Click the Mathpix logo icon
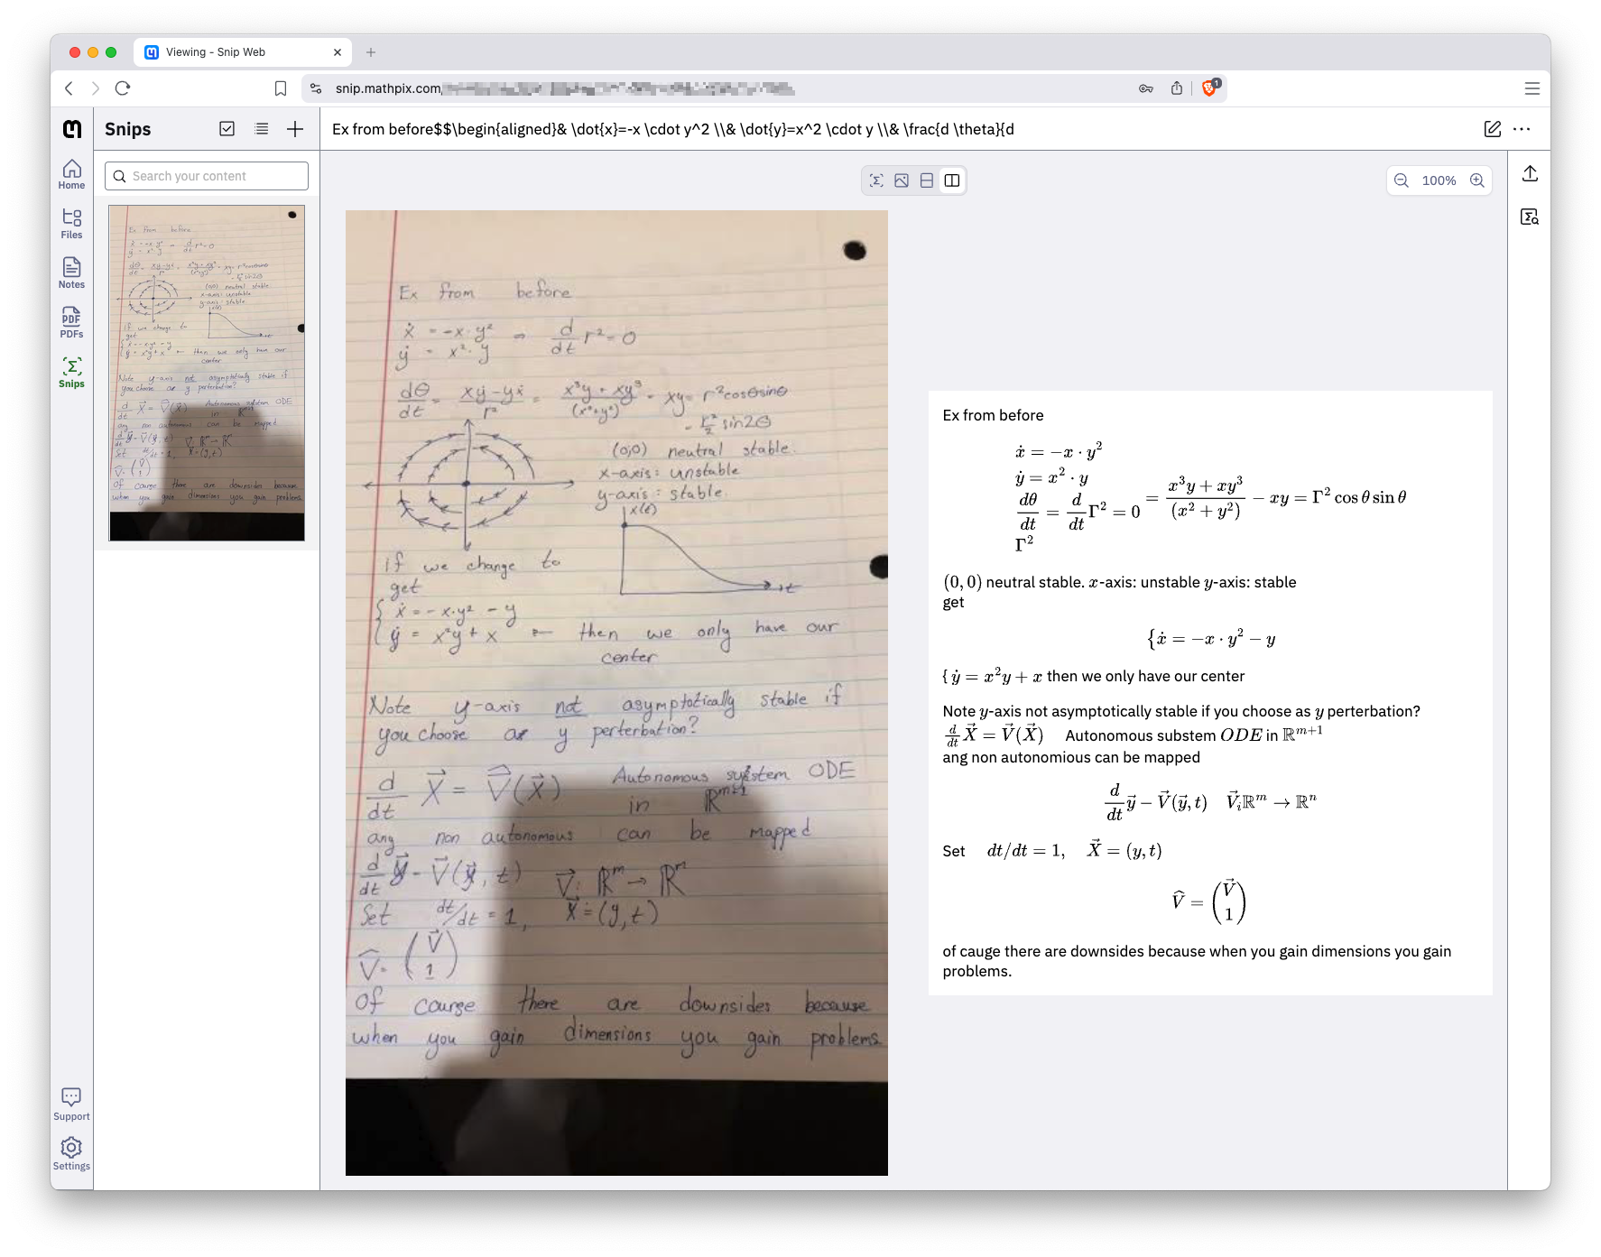Viewport: 1601px width, 1257px height. tap(71, 129)
